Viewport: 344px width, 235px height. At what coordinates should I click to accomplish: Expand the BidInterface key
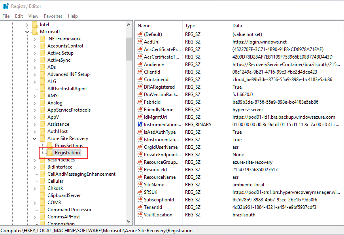(x=34, y=167)
